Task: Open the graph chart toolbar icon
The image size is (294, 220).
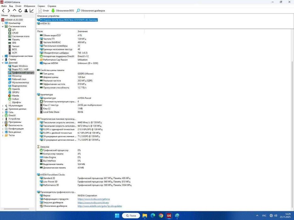Action: pos(32,11)
